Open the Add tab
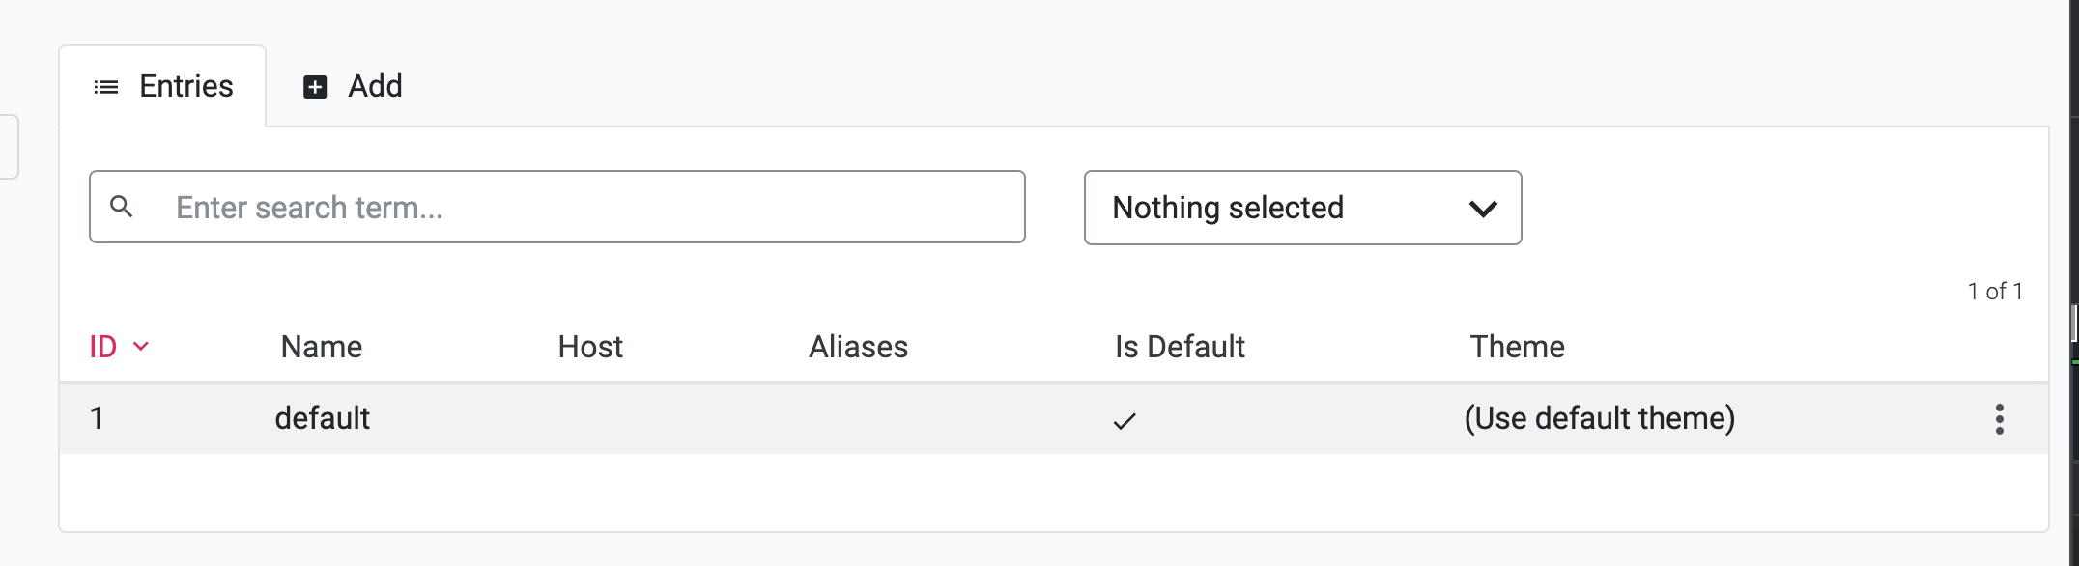This screenshot has width=2079, height=566. pos(354,87)
